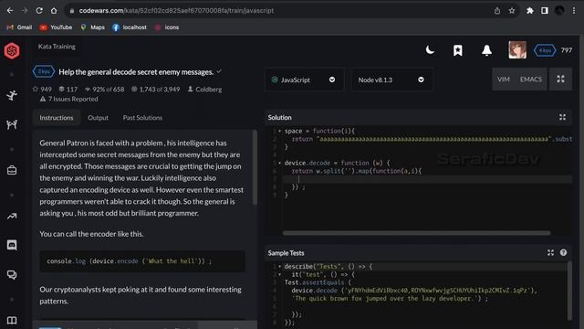Viewport: 584px width, 329px height.
Task: Switch to the Output tab
Action: [x=98, y=118]
